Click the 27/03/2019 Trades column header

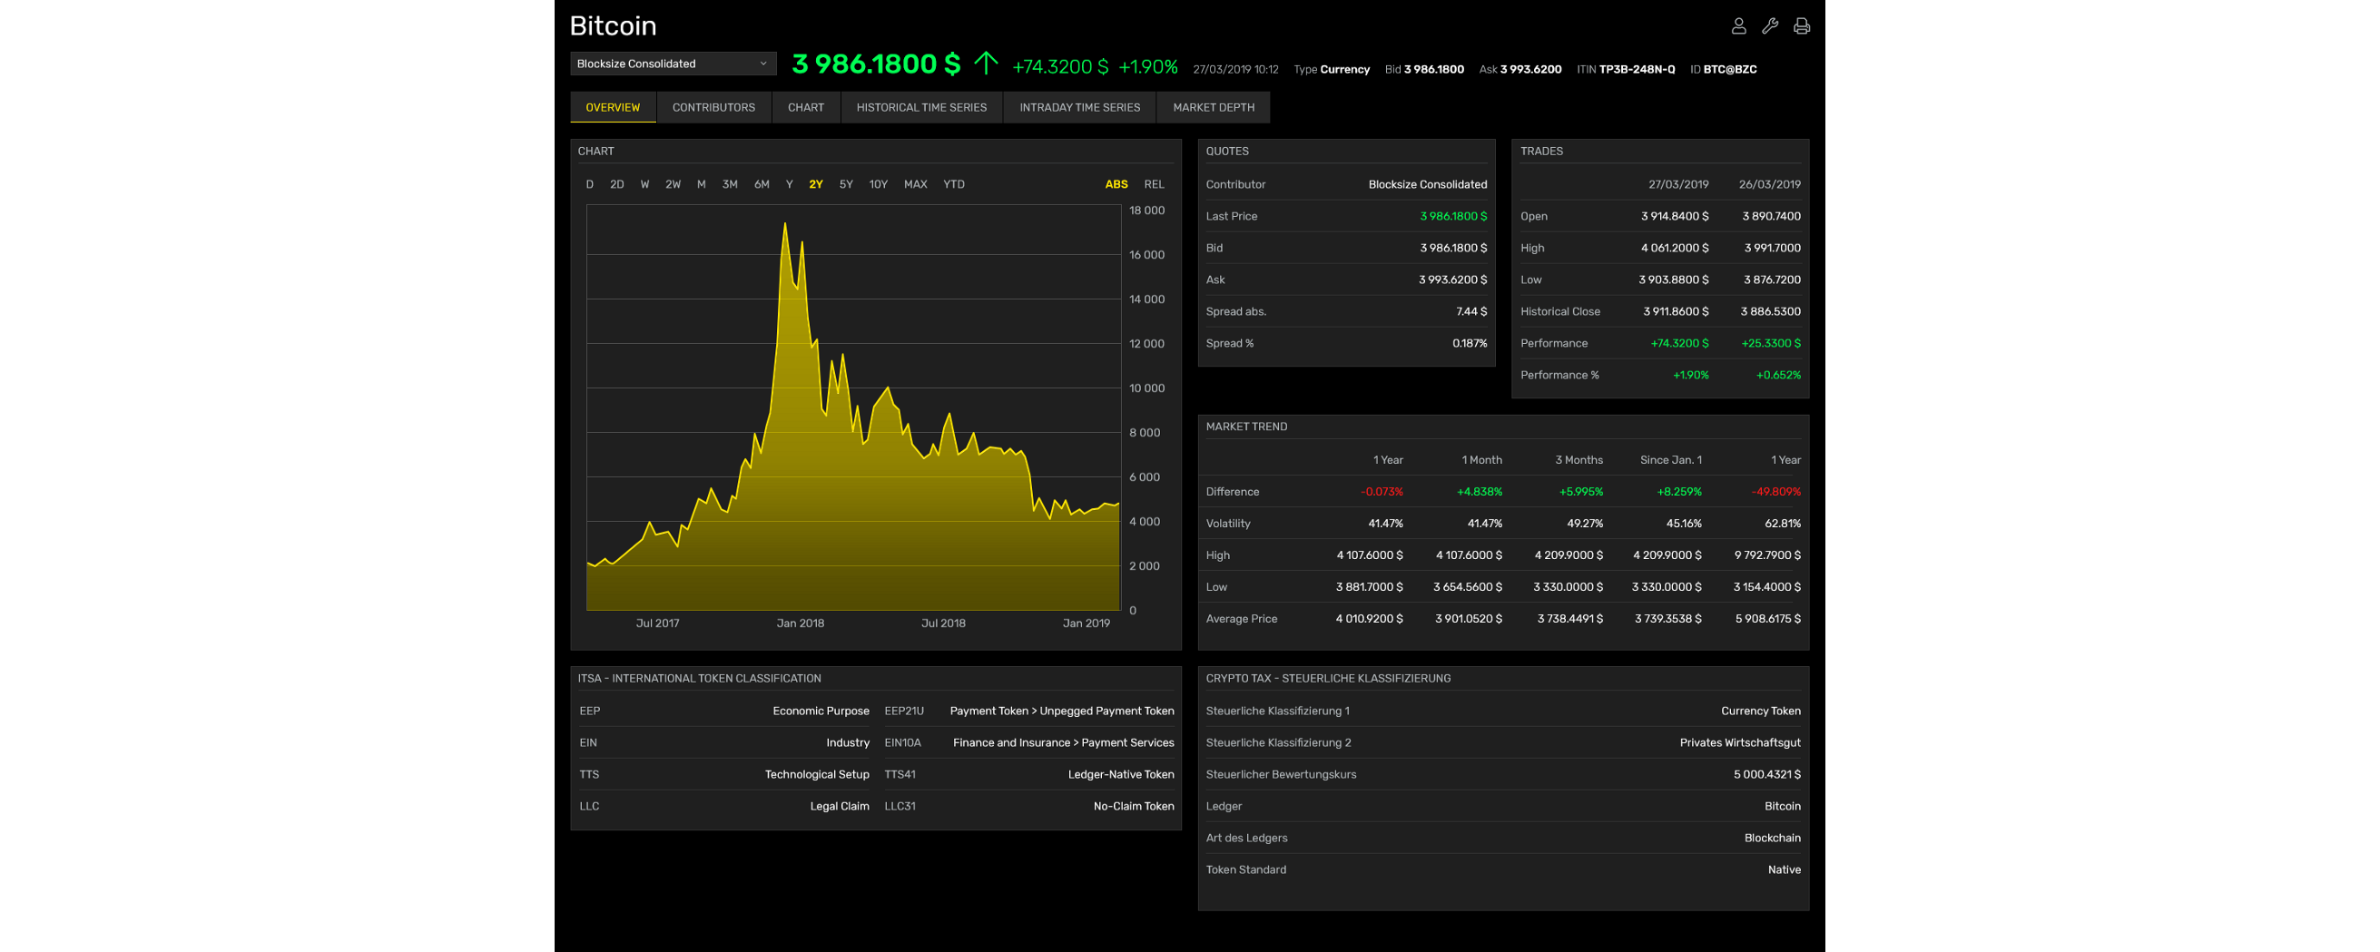(x=1677, y=184)
